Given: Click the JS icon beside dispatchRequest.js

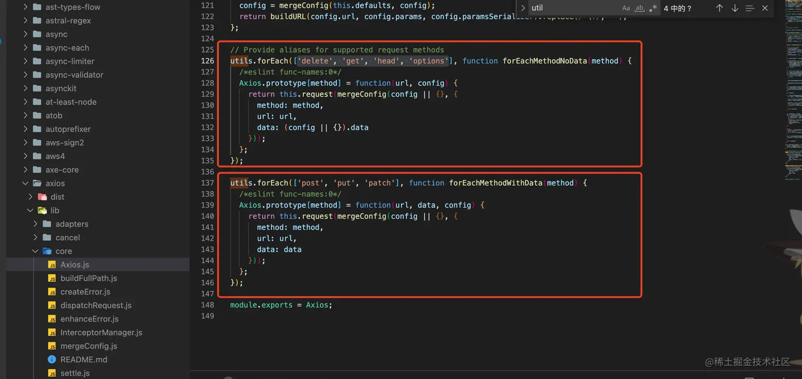Looking at the screenshot, I should [52, 305].
